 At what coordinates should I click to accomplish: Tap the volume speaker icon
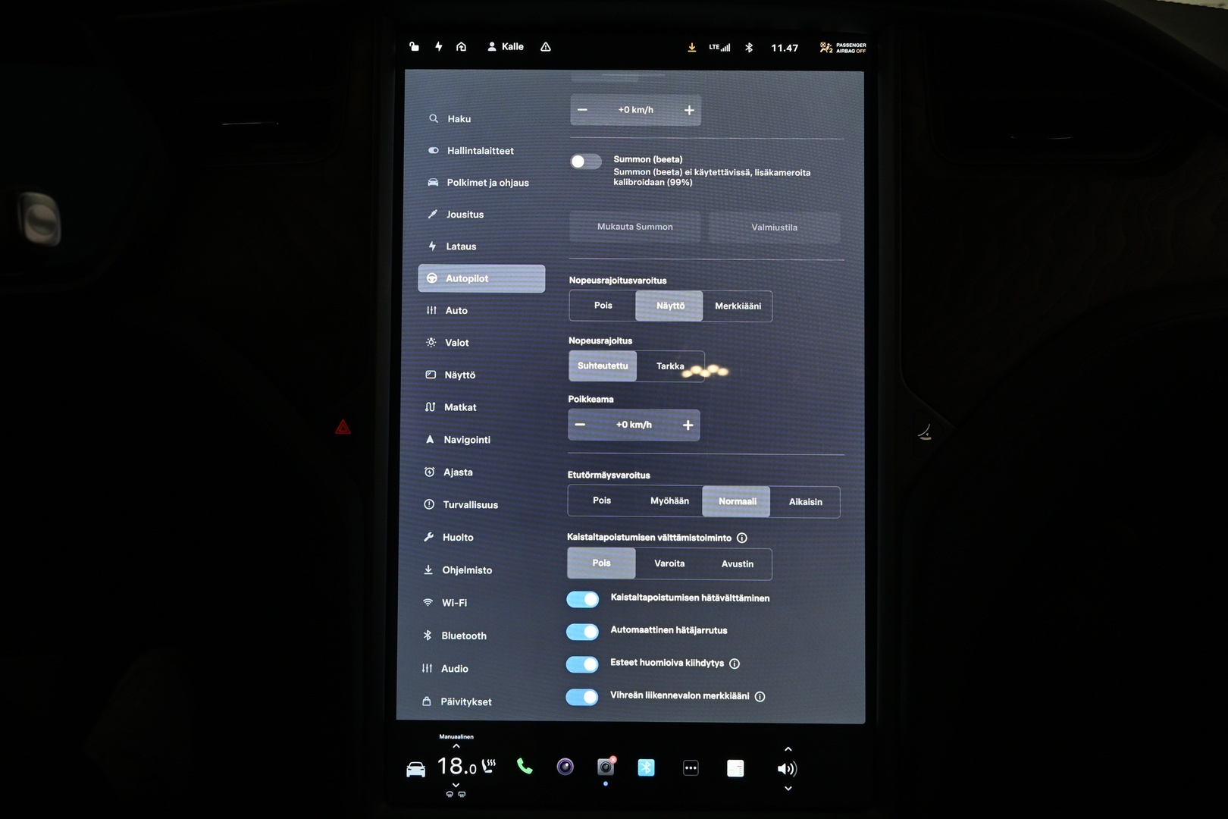(x=788, y=768)
